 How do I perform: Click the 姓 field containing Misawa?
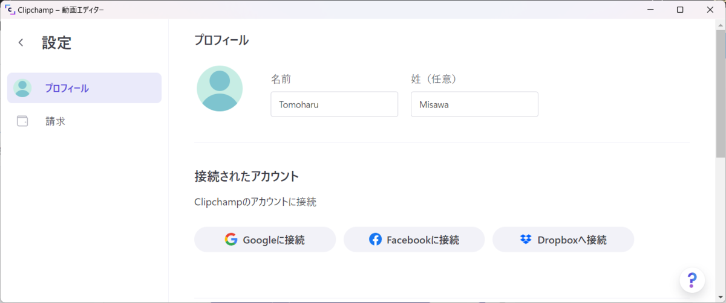[x=474, y=104]
